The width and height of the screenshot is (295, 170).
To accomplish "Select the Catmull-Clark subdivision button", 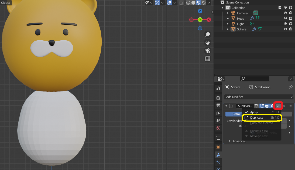I will click(234, 114).
